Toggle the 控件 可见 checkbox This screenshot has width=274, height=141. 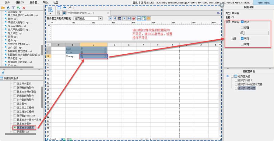242,39
